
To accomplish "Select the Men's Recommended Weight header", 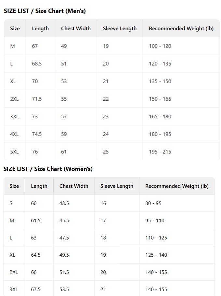I will 181,29.
